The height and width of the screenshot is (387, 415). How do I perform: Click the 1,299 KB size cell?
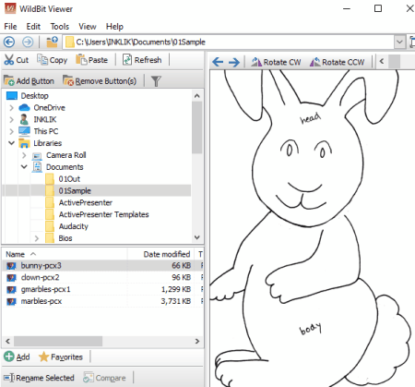(176, 289)
